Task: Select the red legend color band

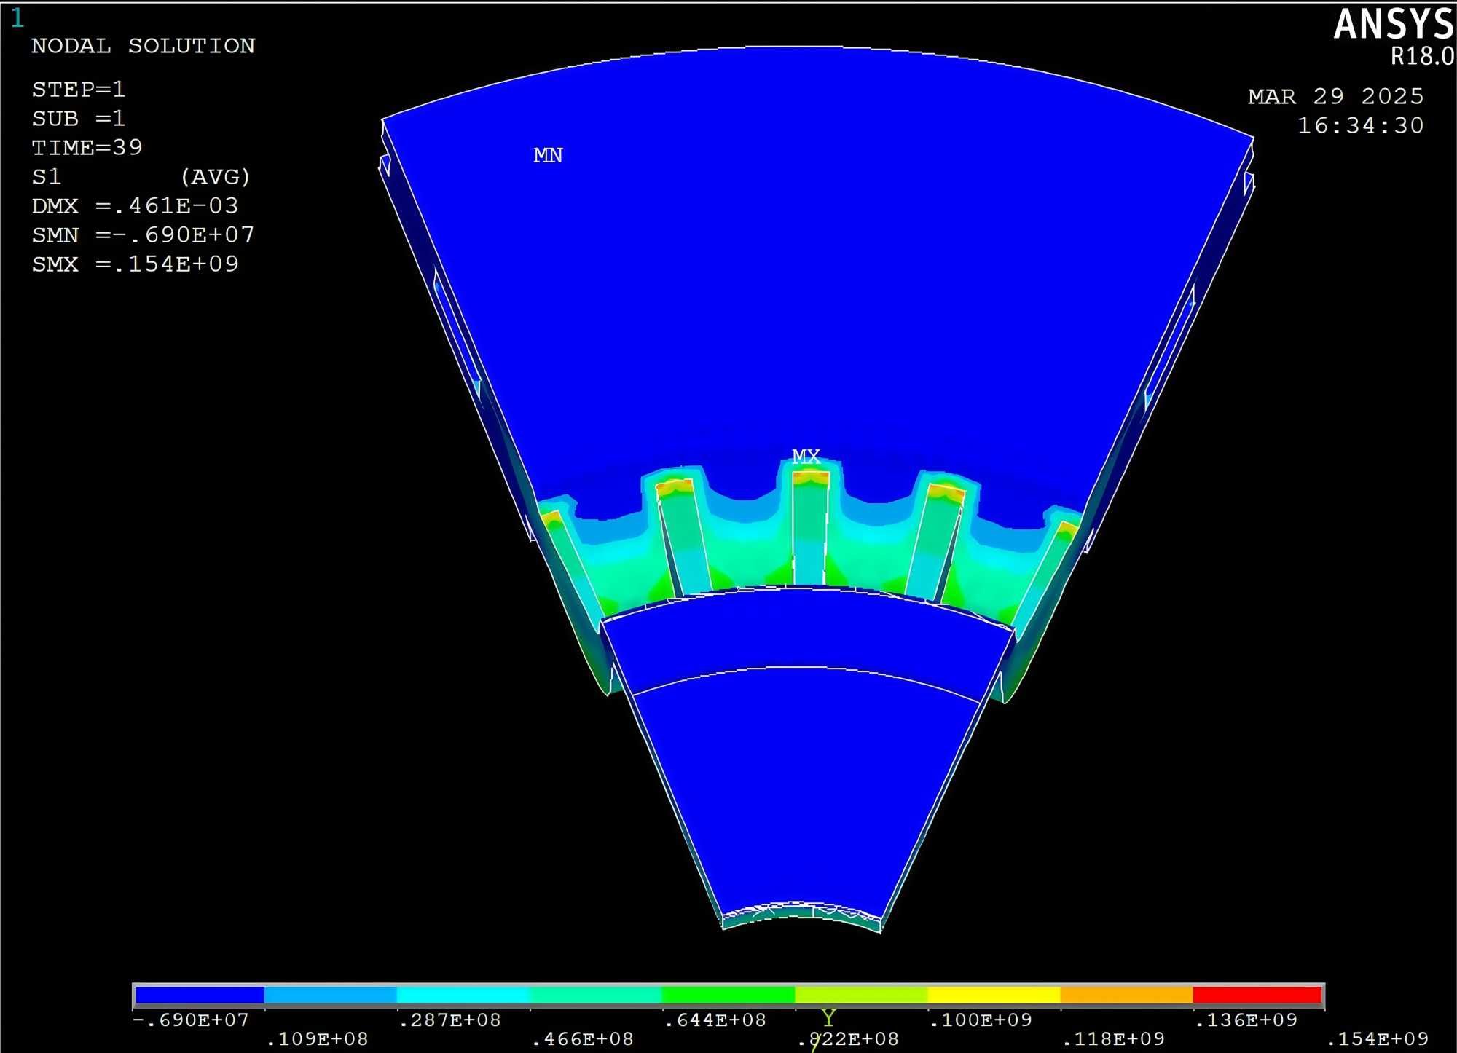Action: tap(1257, 995)
